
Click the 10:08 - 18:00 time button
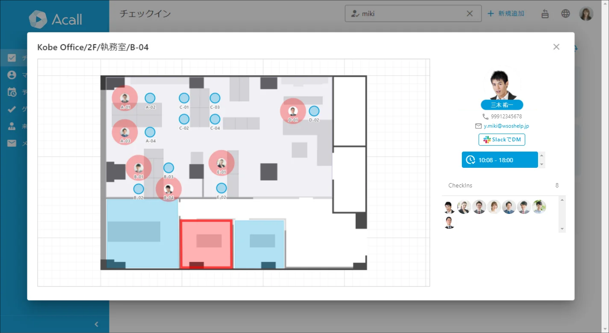pyautogui.click(x=500, y=160)
